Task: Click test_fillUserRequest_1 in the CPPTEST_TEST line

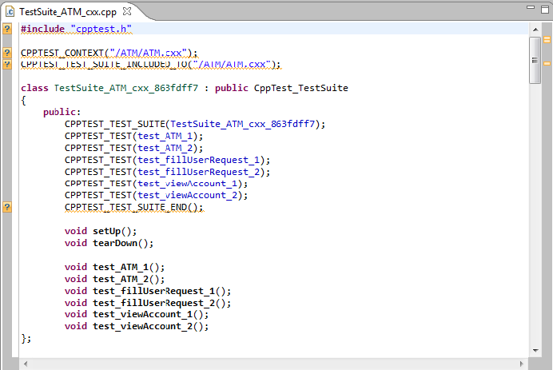Action: click(198, 160)
